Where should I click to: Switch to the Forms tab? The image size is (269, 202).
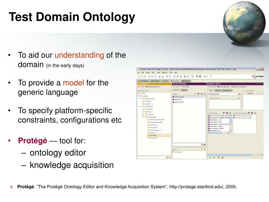(x=165, y=81)
